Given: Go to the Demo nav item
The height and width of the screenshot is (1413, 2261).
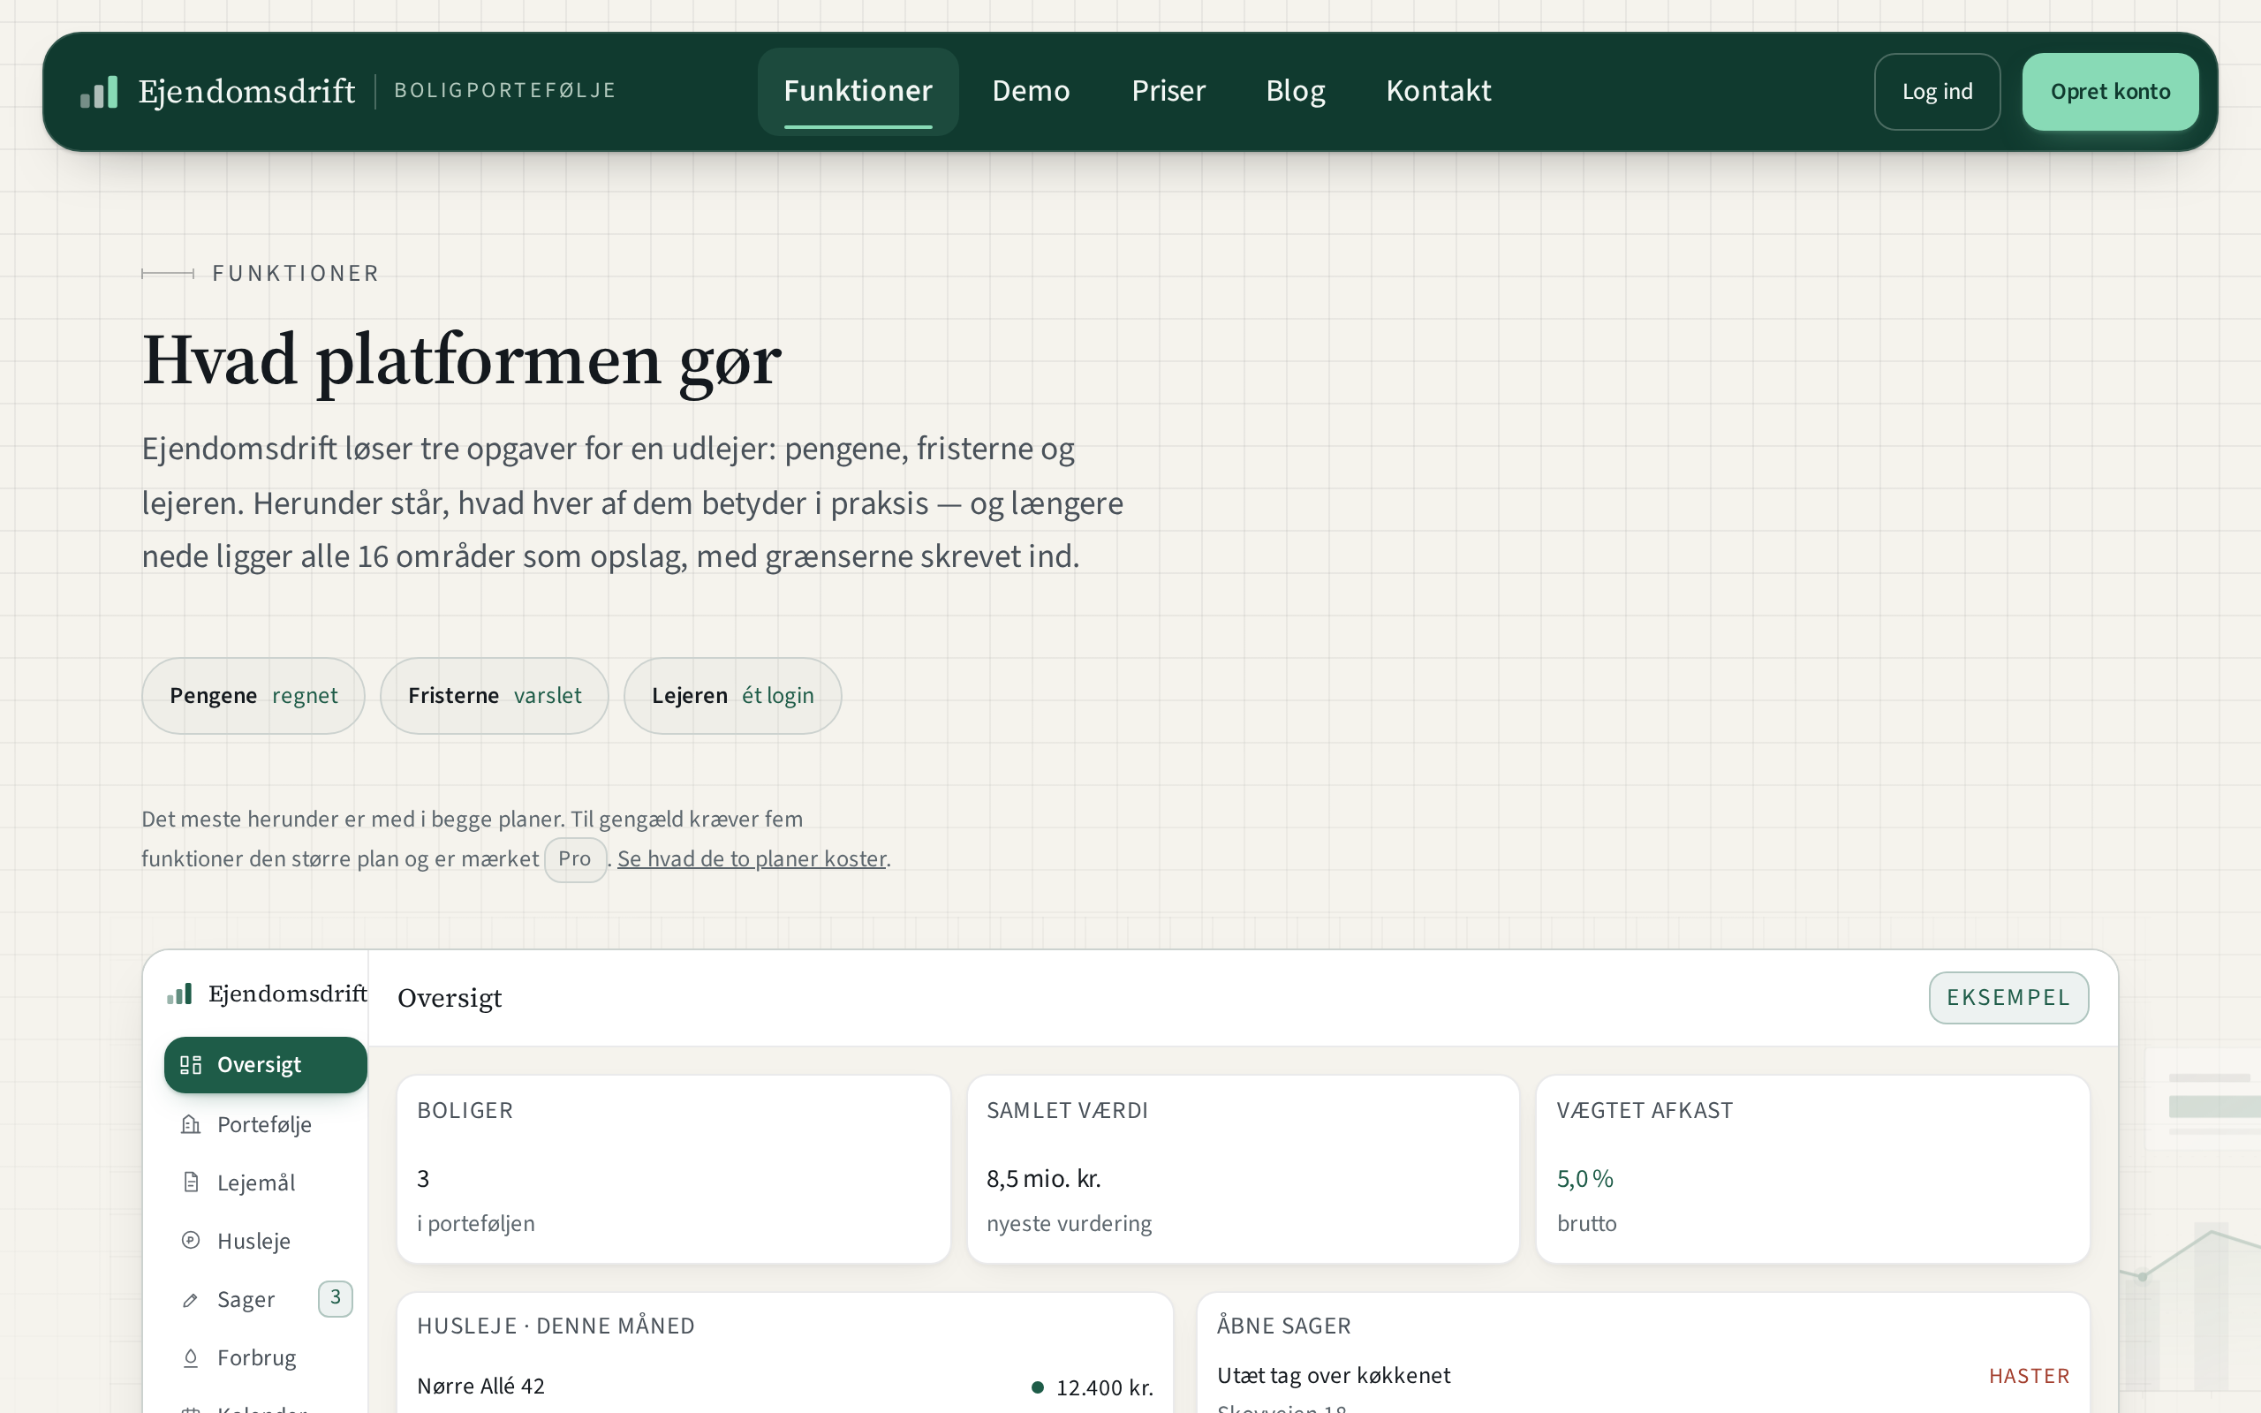Looking at the screenshot, I should pos(1031,91).
